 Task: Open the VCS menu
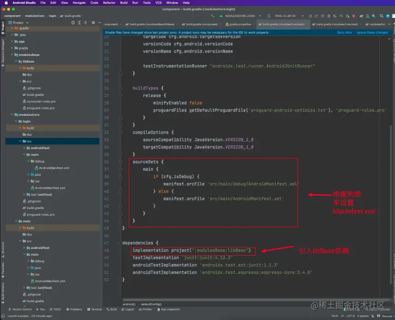pyautogui.click(x=159, y=3)
